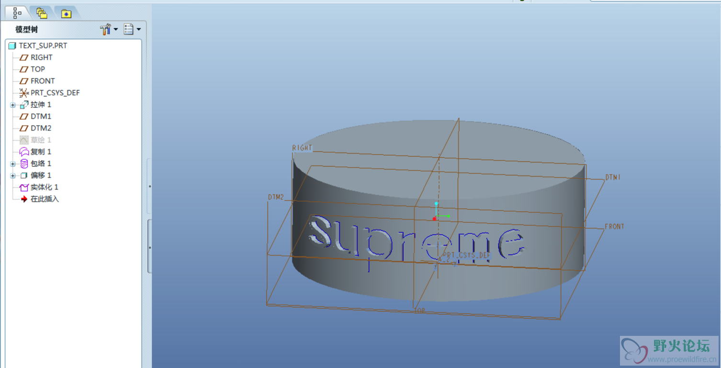Expand the 偏移 1 feature node
721x368 pixels.
click(x=13, y=176)
